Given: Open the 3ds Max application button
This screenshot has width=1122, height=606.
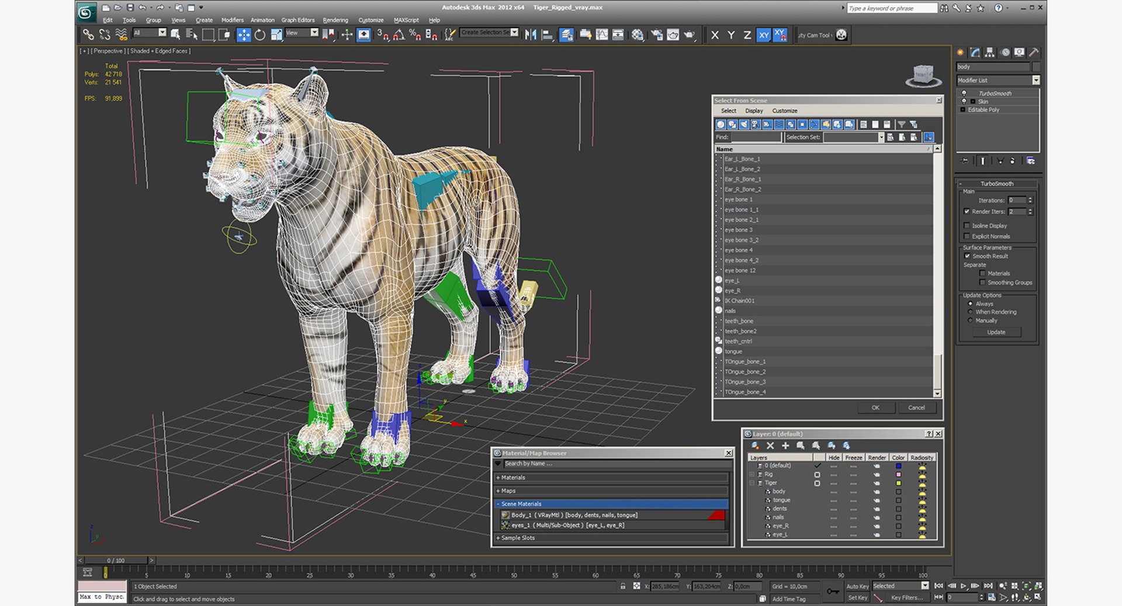Looking at the screenshot, I should 86,12.
